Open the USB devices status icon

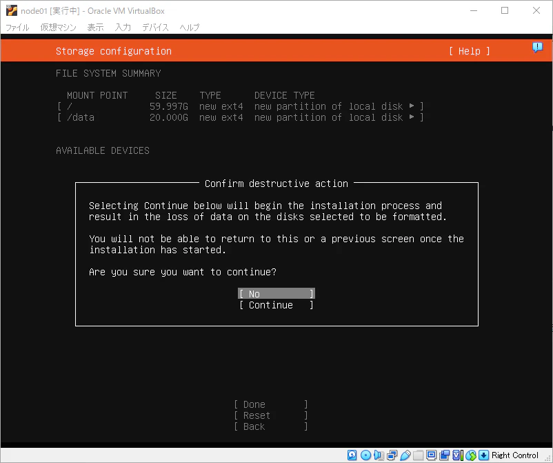(405, 455)
